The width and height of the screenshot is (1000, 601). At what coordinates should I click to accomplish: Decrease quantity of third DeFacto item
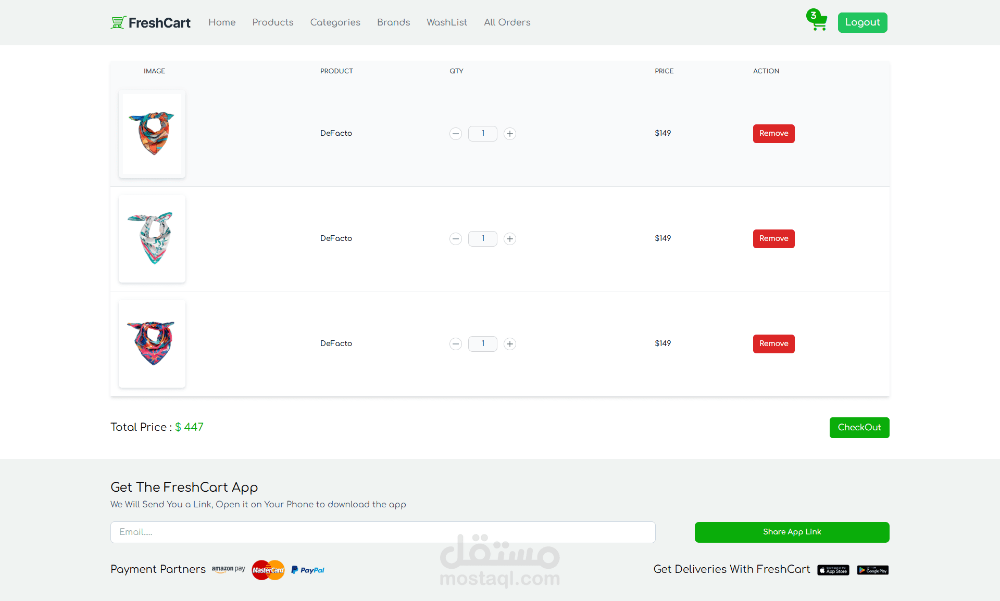pyautogui.click(x=456, y=344)
